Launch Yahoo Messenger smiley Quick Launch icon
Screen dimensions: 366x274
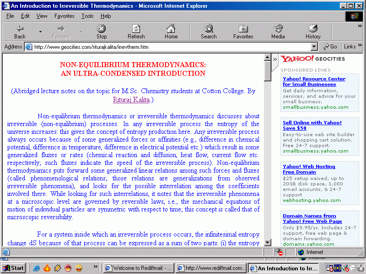point(79,269)
